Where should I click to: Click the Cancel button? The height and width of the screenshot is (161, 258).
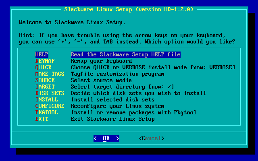(x=152, y=138)
